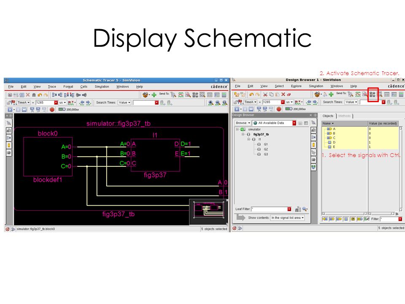
Task: Collapse the fig3p37_tb tree node
Action: pyautogui.click(x=243, y=134)
